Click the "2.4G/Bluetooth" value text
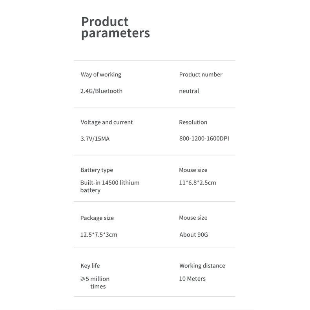Viewport: 310px width, 310px height. (101, 91)
